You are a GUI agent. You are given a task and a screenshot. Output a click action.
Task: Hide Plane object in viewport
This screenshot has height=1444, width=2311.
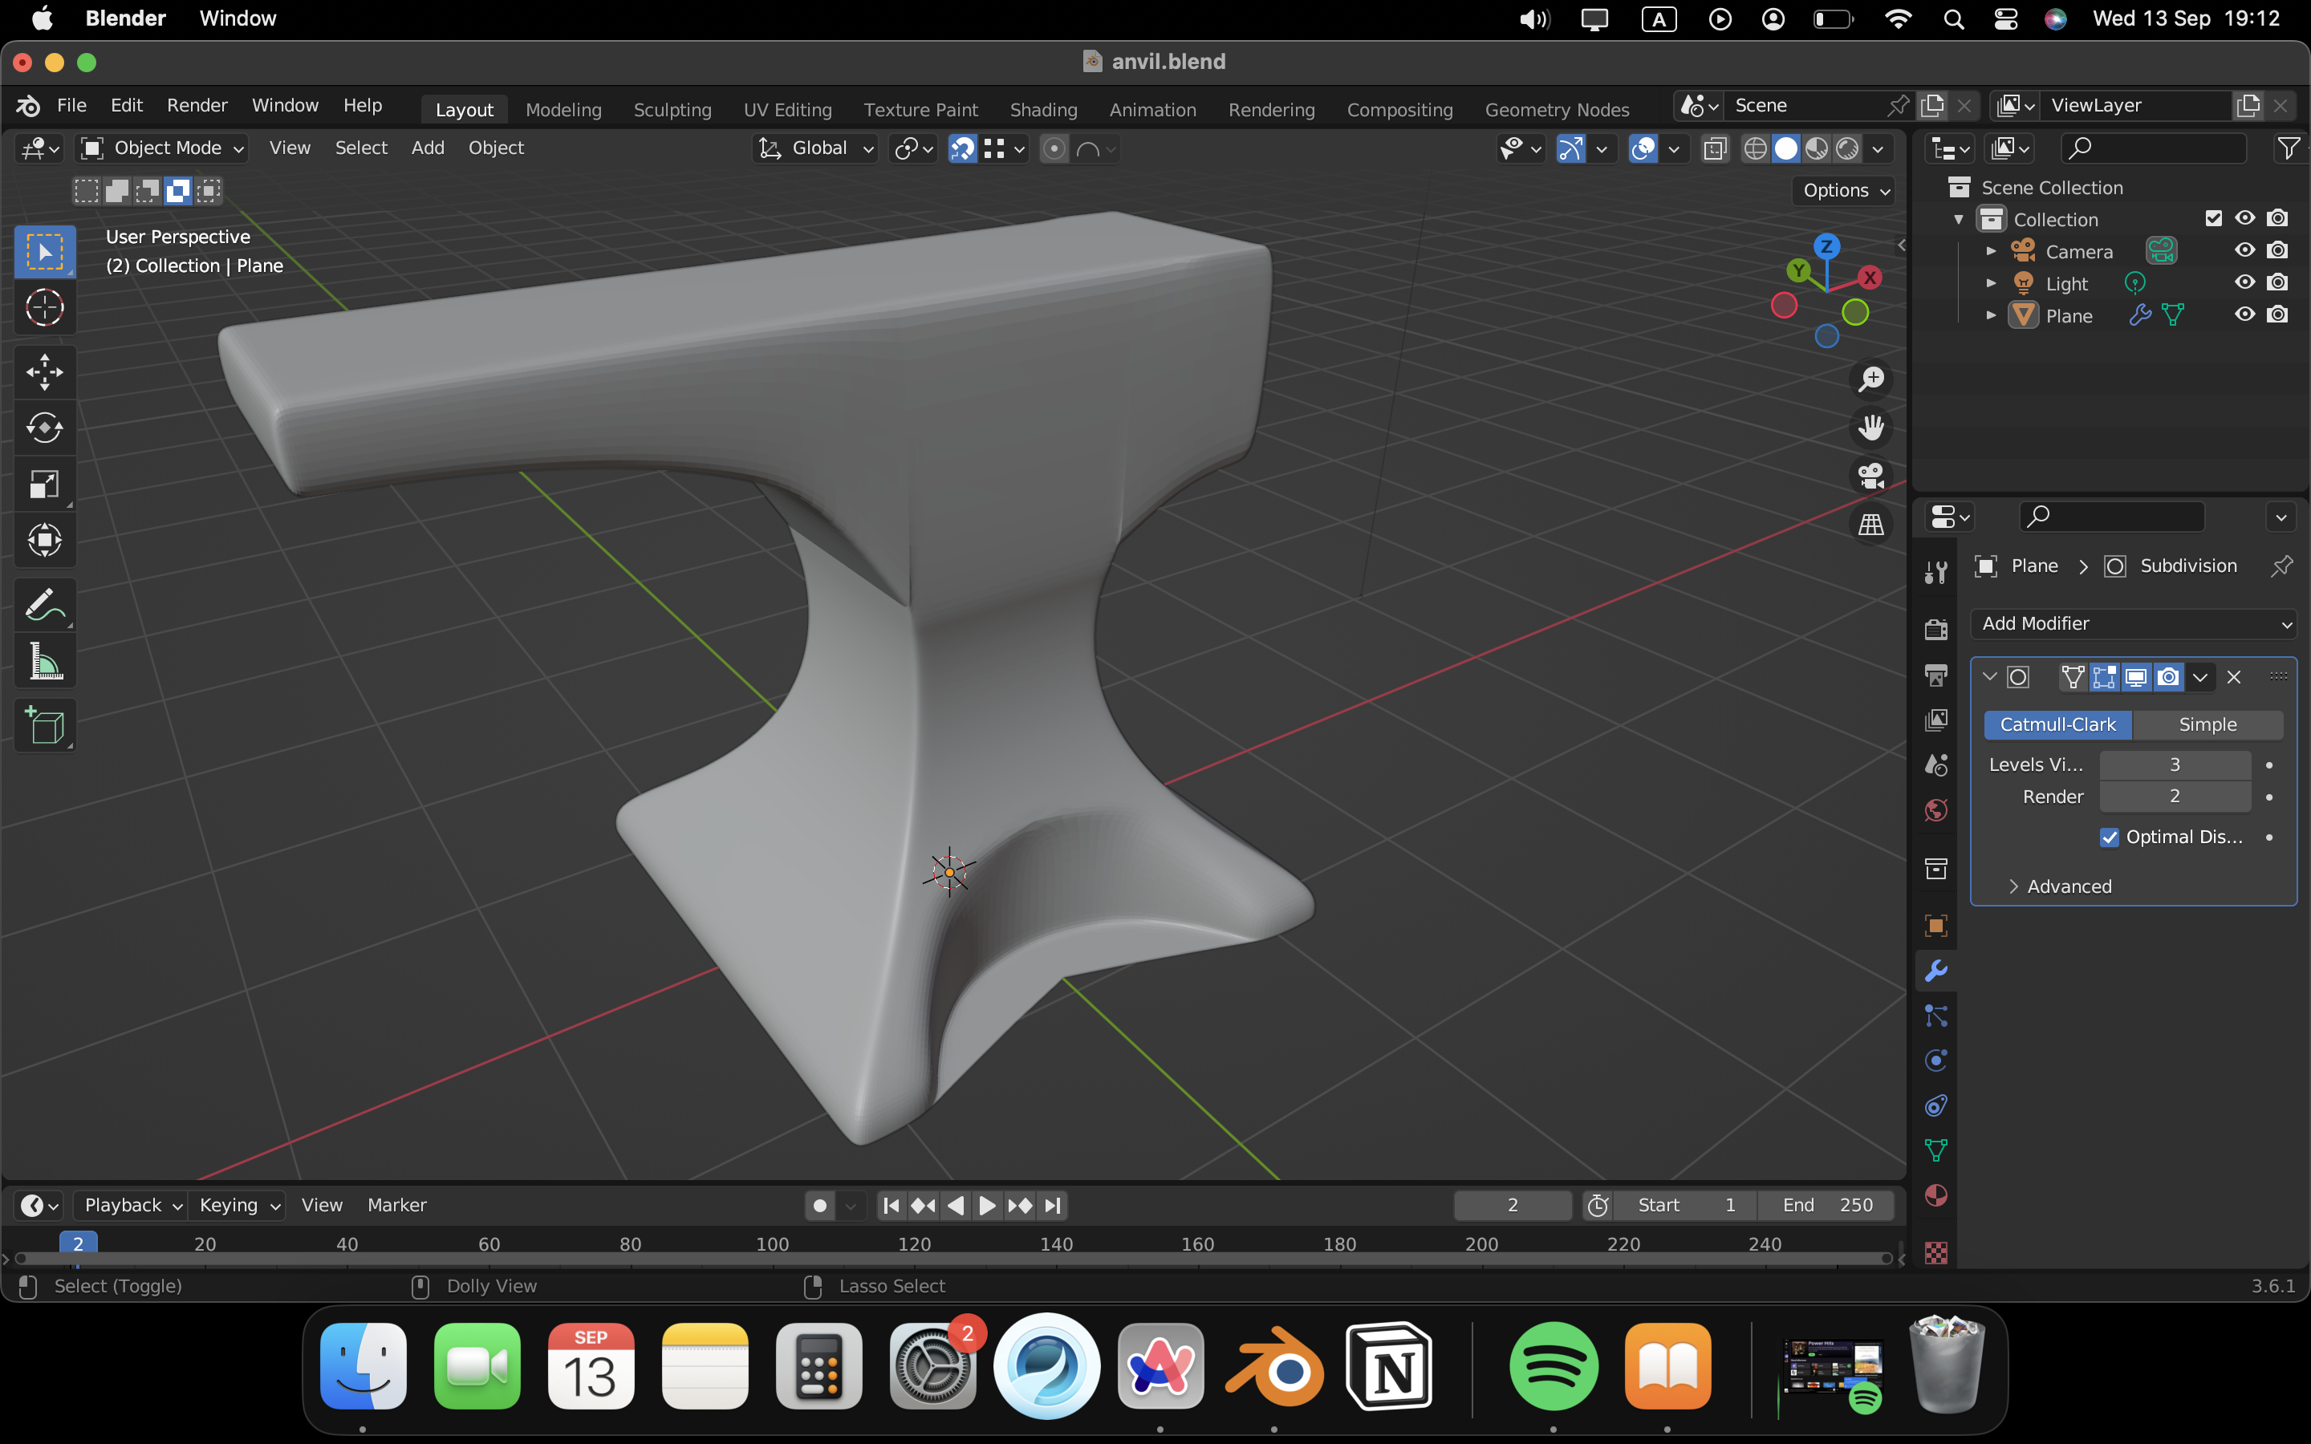[2244, 314]
